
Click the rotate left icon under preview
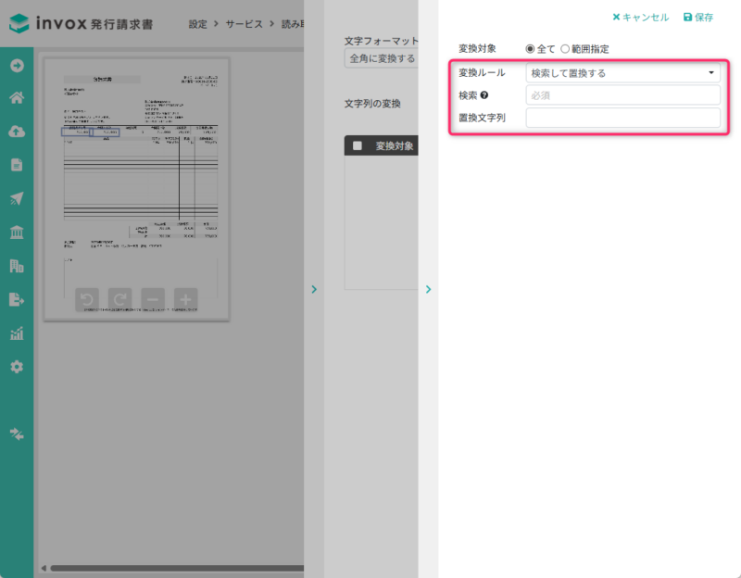click(87, 298)
